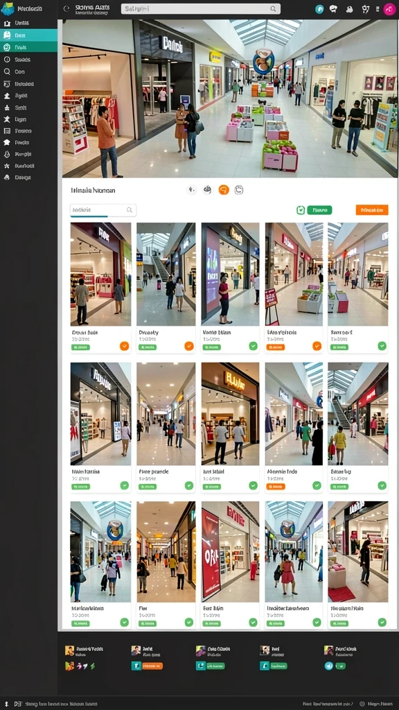Click the orange button right of the gallery filter

click(372, 210)
